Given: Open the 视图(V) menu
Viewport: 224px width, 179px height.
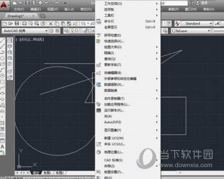Looking at the screenshot, I should [x=53, y=9].
